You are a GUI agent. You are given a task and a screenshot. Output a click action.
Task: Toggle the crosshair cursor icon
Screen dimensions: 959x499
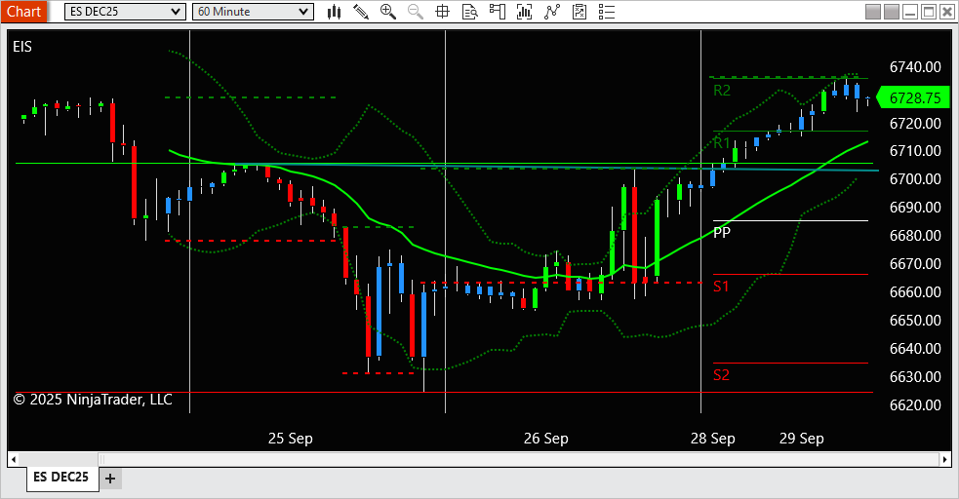pos(442,12)
